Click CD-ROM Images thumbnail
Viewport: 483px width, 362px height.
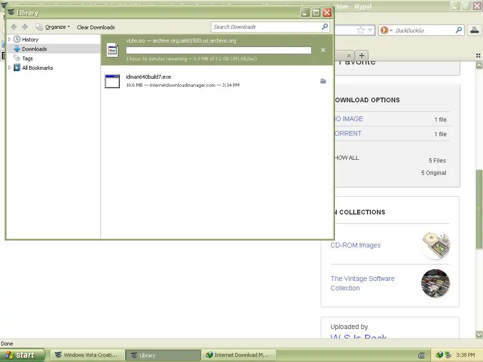pos(435,245)
